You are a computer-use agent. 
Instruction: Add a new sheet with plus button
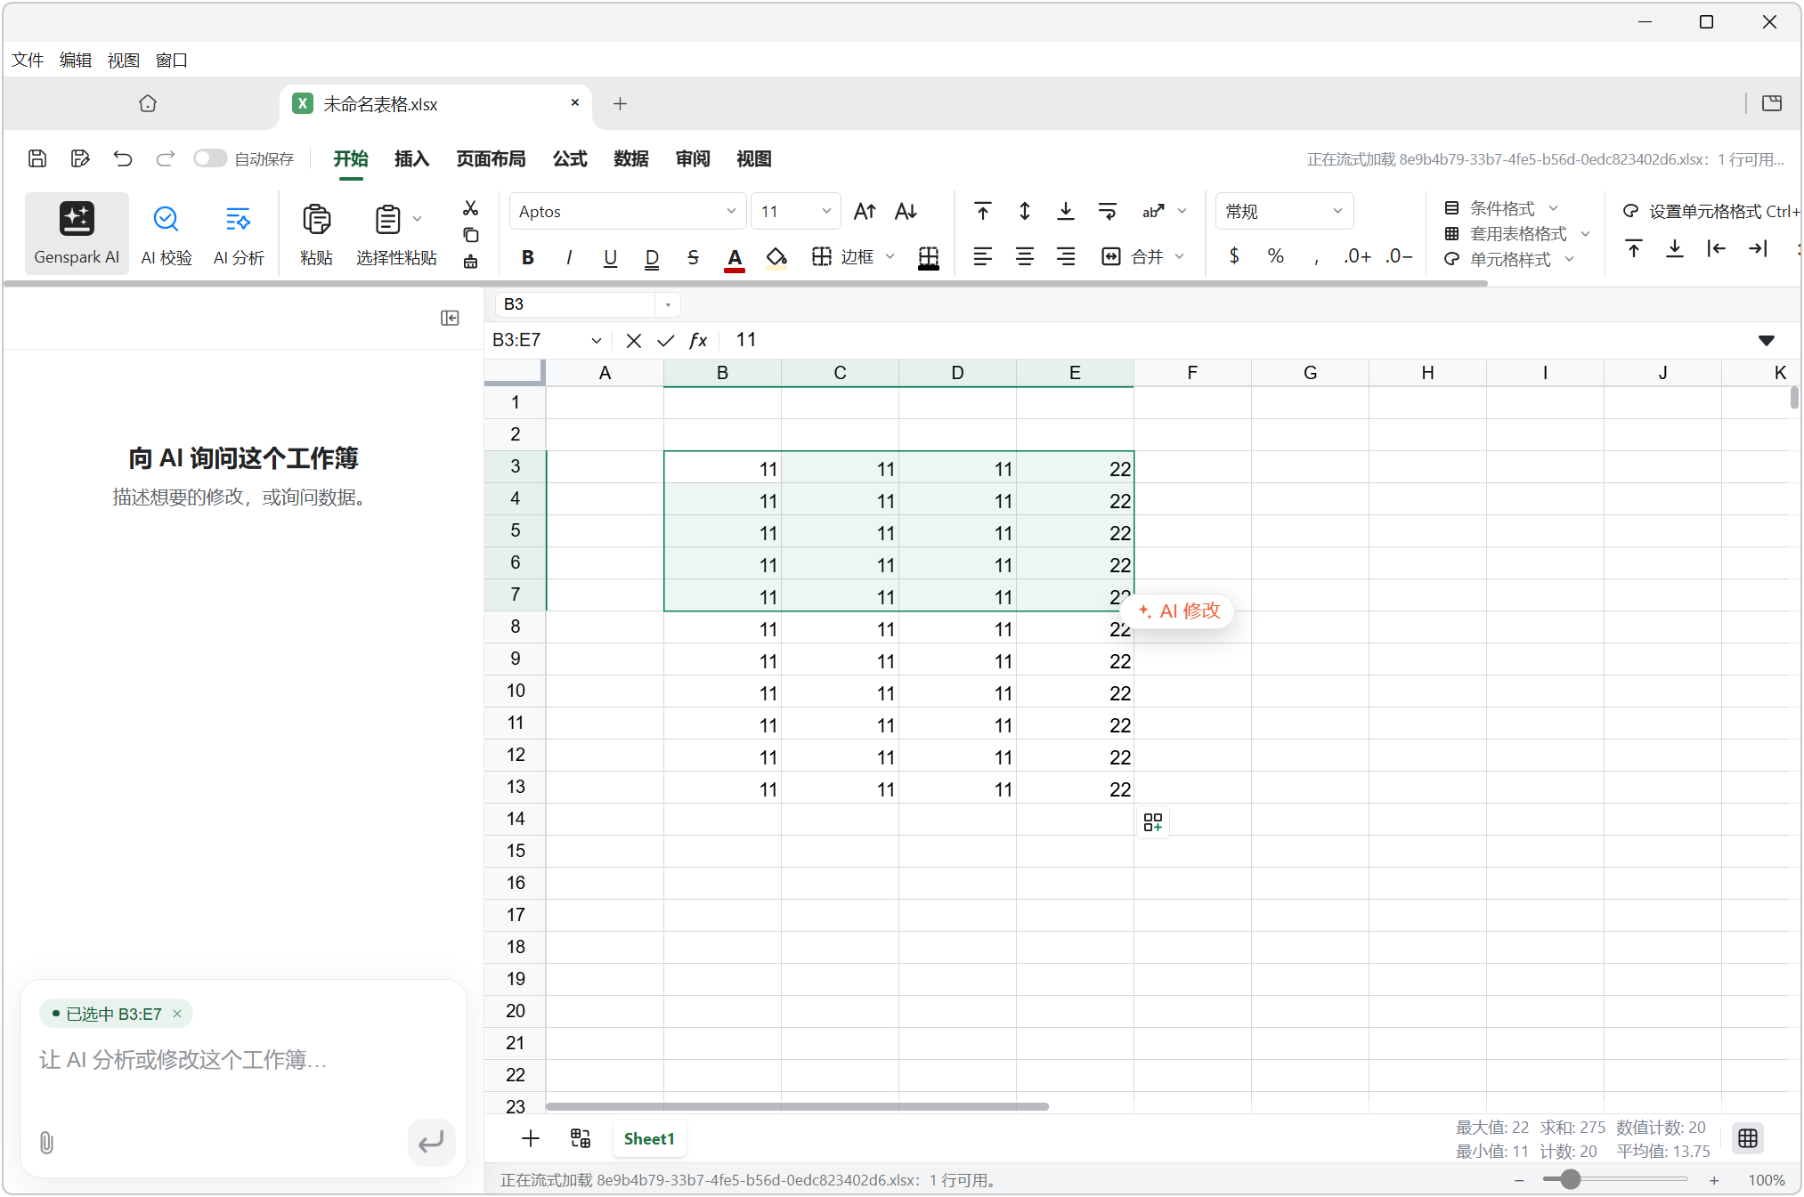coord(531,1138)
